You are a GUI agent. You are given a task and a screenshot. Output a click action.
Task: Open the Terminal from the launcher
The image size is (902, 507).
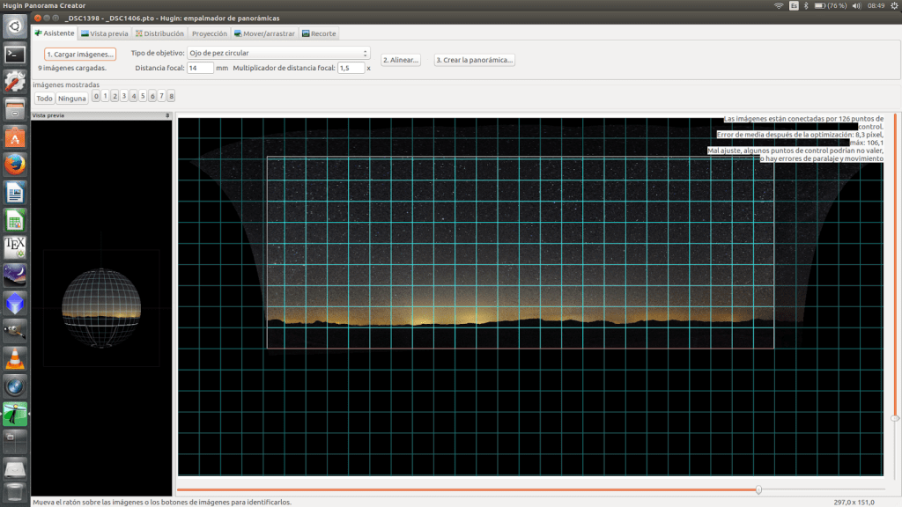15,54
